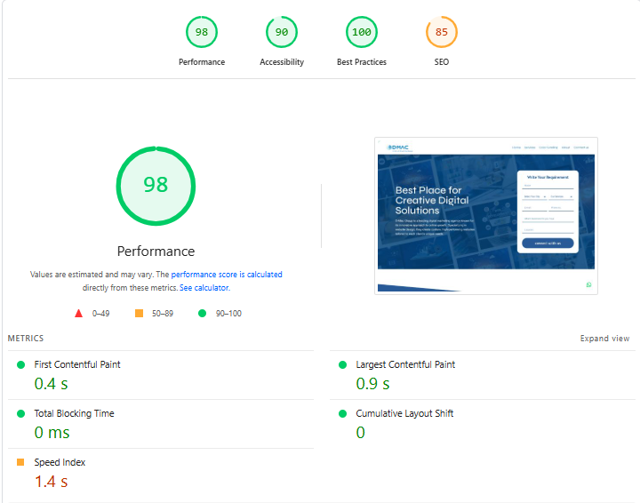640x503 pixels.
Task: Click the green dot beside Largest Contentful Paint
Action: coord(342,364)
